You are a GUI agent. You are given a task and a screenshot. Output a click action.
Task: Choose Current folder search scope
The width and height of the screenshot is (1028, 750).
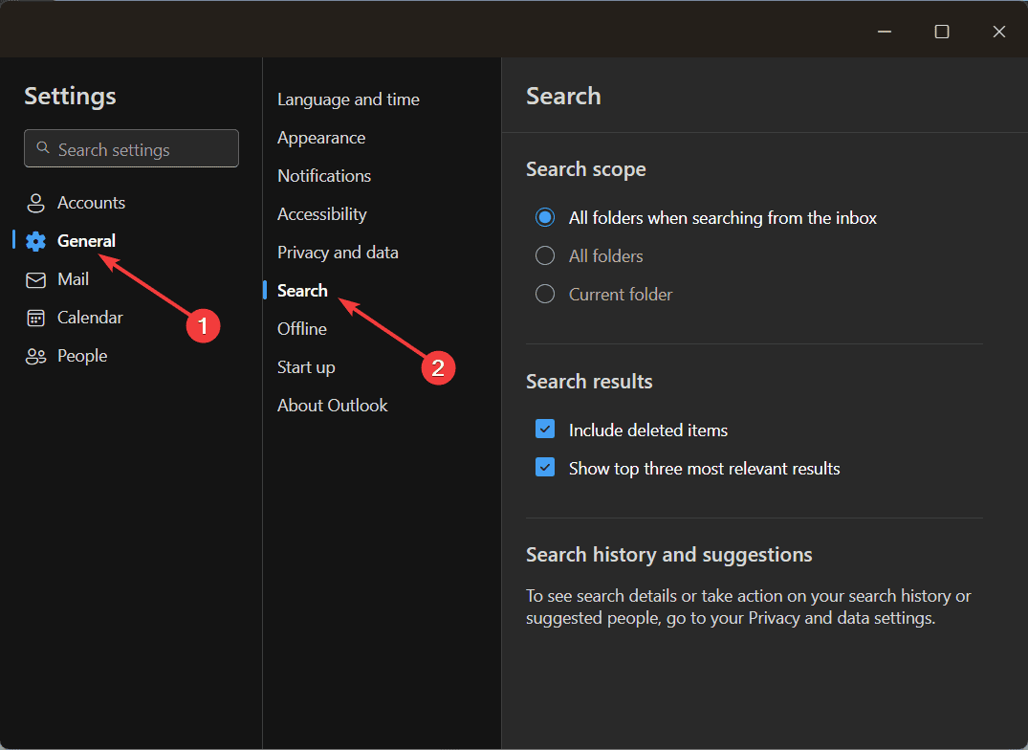545,295
